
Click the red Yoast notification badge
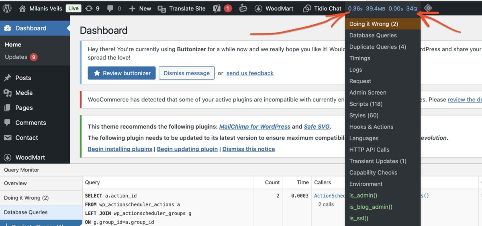point(228,8)
